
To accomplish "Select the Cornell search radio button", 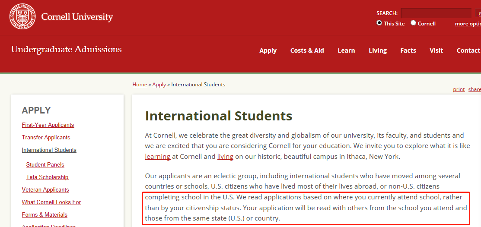I will [x=413, y=23].
